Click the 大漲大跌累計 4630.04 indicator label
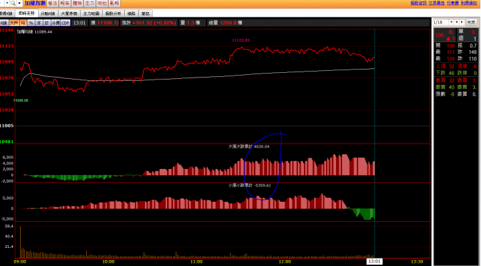The image size is (481, 266). 249,146
